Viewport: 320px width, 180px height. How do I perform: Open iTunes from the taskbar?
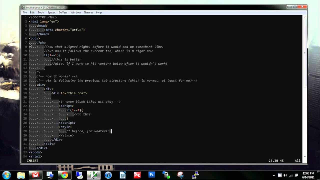click(108, 175)
